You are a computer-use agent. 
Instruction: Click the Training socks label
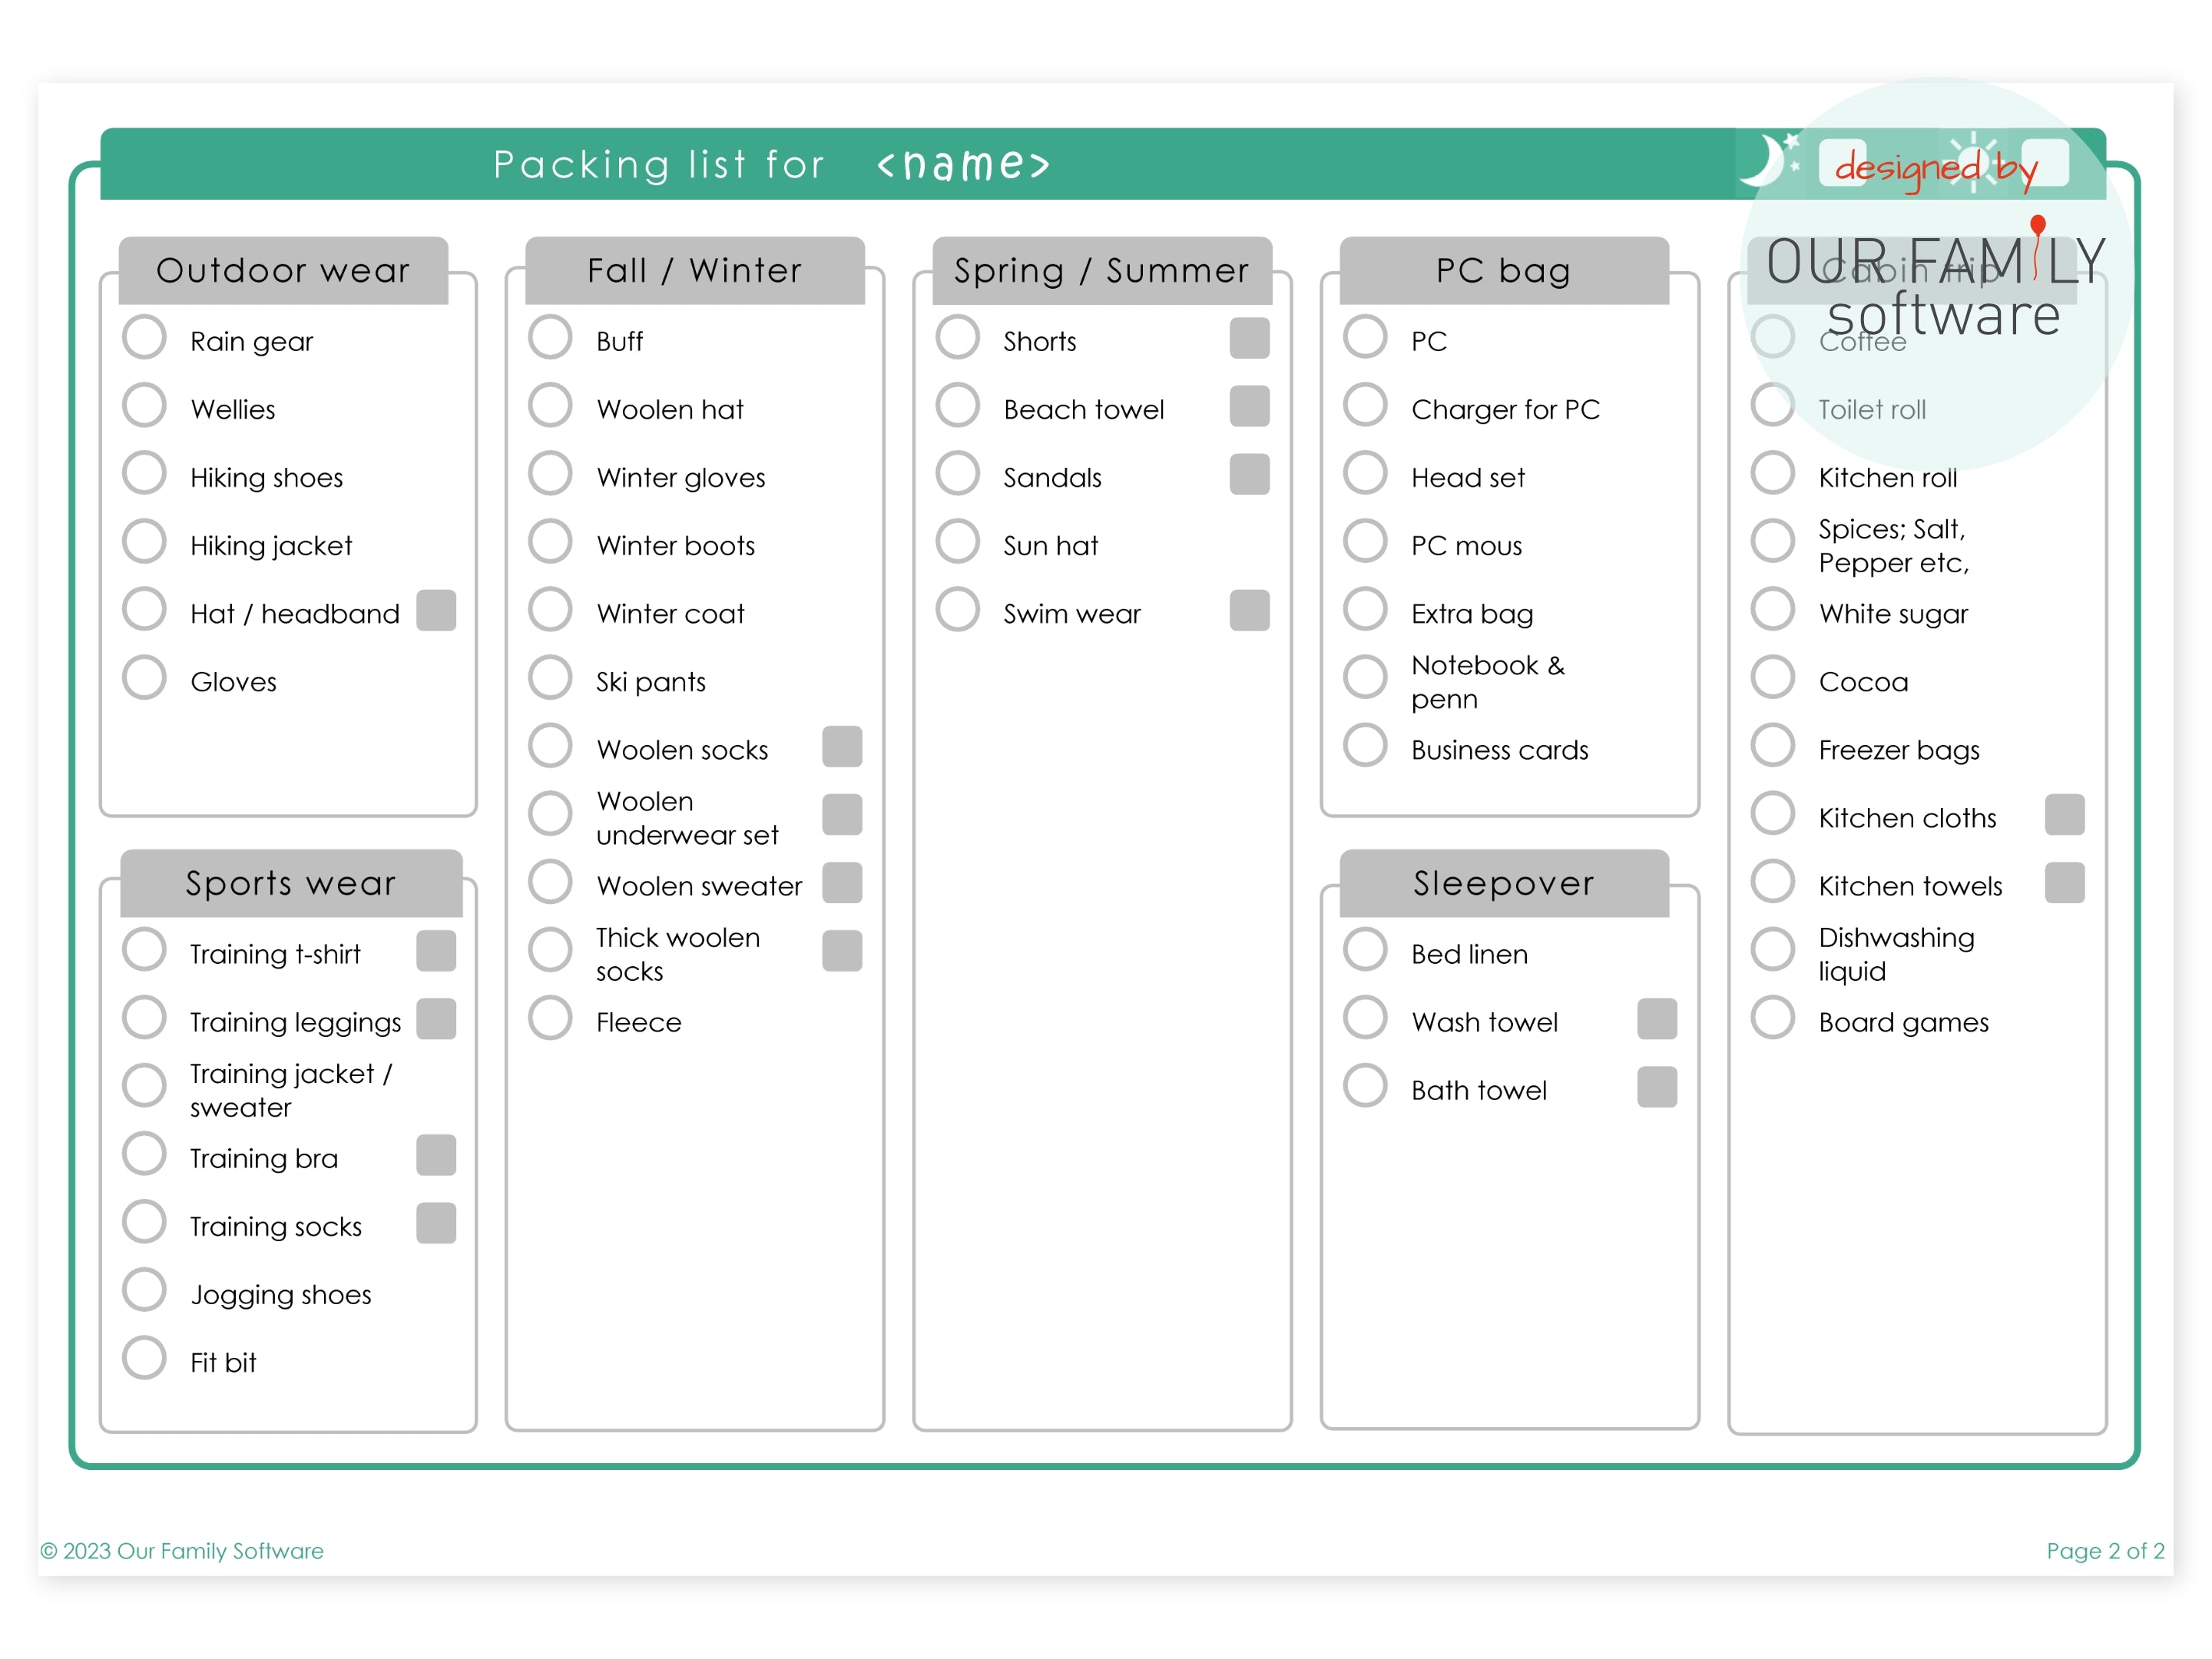[x=276, y=1227]
